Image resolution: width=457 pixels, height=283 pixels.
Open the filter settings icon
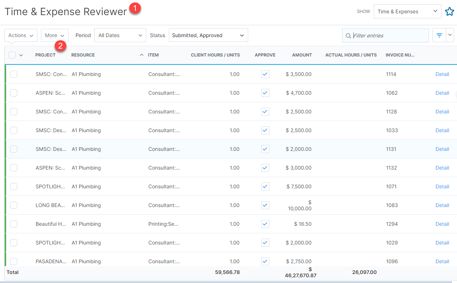click(x=439, y=35)
